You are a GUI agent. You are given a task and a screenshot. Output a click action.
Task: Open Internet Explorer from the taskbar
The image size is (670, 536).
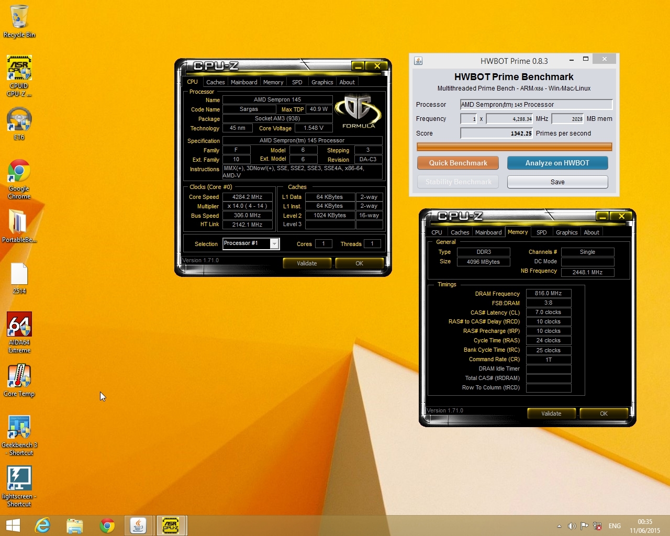click(42, 526)
